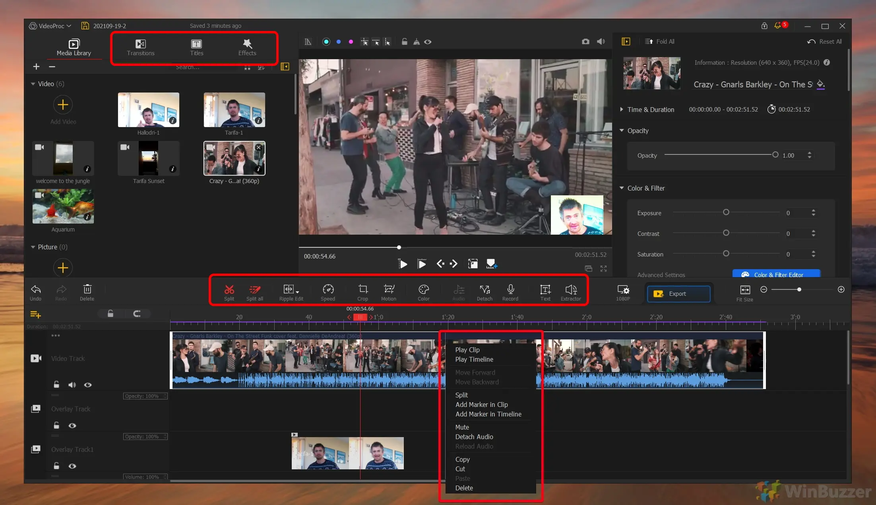This screenshot has height=505, width=876.
Task: Select the Split tool in the toolbar
Action: click(229, 292)
